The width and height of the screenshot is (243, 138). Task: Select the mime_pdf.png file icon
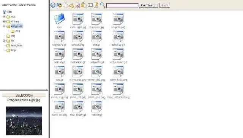[x=78, y=89]
